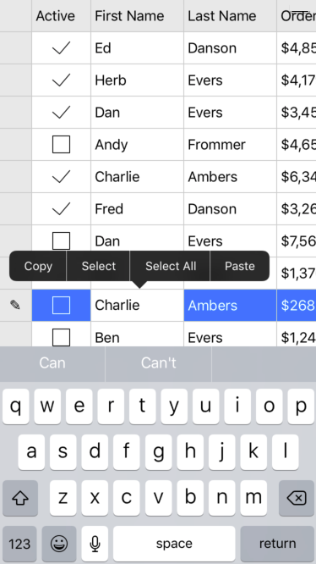This screenshot has height=564, width=316.
Task: Check the Active box for Ben Evers
Action: tap(61, 337)
